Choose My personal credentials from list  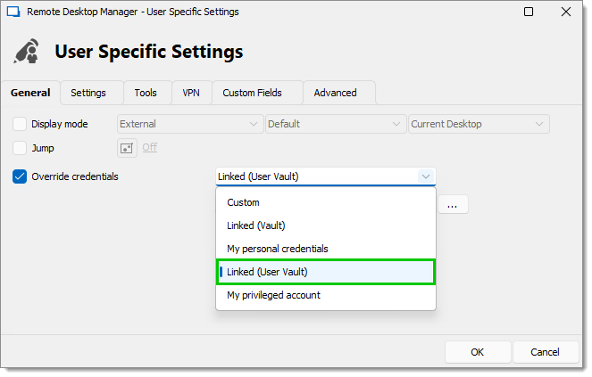coord(326,249)
